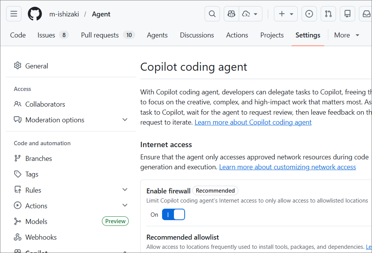The width and height of the screenshot is (372, 253).
Task: Click the Preview badge next to Models
Action: (115, 221)
